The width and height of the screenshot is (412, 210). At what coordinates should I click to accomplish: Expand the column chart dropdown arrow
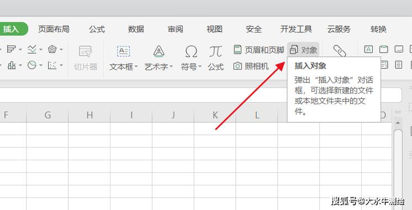pos(20,65)
